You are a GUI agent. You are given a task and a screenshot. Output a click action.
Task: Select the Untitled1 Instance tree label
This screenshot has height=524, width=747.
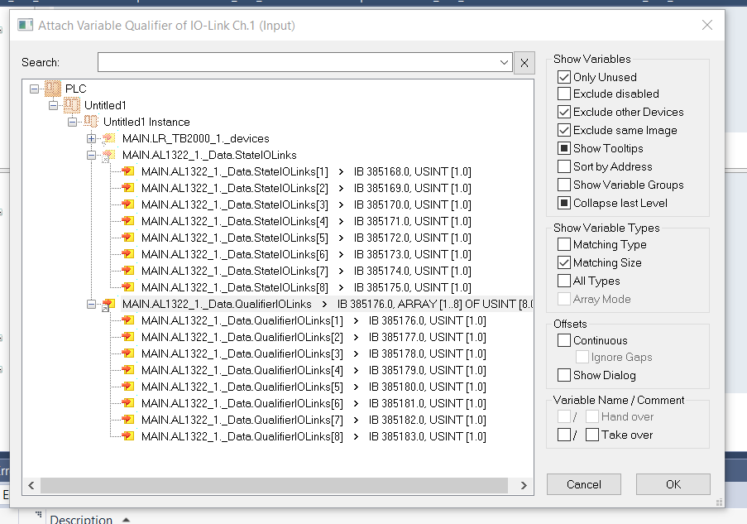(146, 122)
